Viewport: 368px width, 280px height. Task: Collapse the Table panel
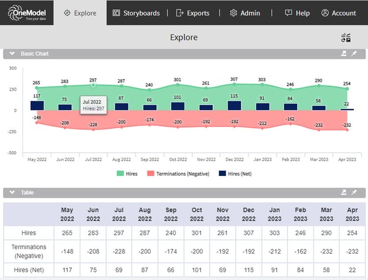(12, 192)
